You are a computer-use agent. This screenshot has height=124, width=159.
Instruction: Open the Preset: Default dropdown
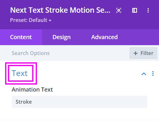31,20
